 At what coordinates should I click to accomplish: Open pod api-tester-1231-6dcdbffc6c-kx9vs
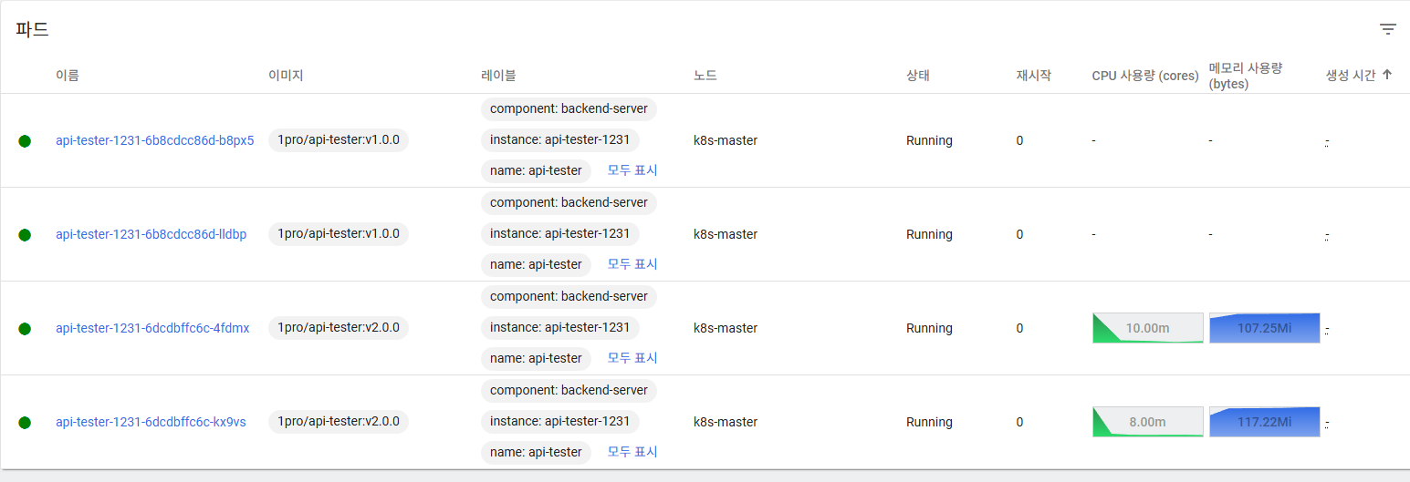tap(151, 422)
